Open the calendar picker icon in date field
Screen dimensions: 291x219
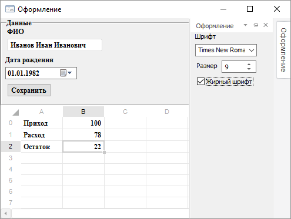click(x=63, y=73)
